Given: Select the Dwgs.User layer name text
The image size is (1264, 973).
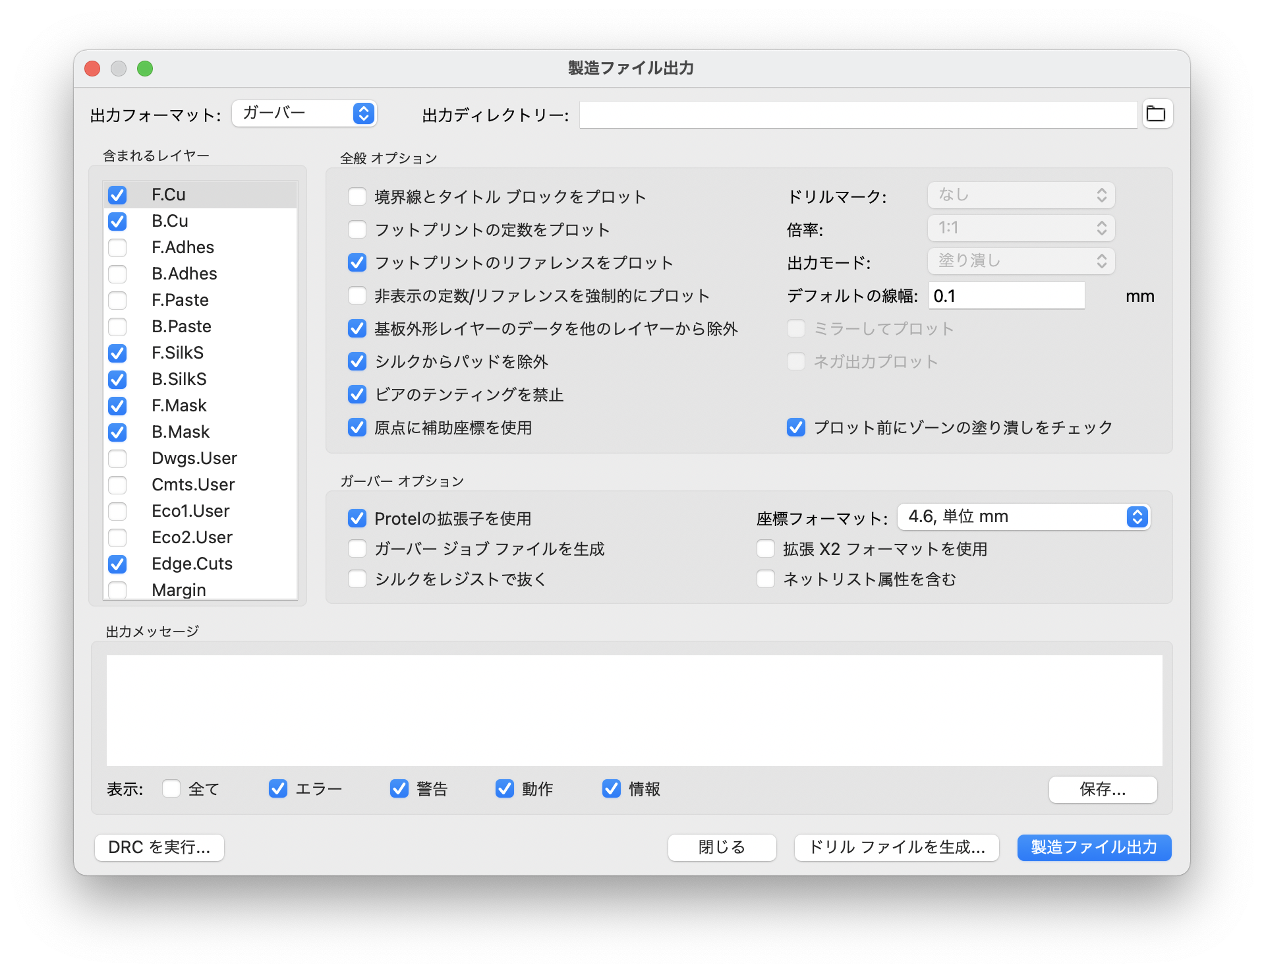Looking at the screenshot, I should pyautogui.click(x=194, y=459).
